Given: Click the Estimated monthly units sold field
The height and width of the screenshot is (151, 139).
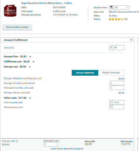Looking at the screenshot, I should [x=117, y=88].
